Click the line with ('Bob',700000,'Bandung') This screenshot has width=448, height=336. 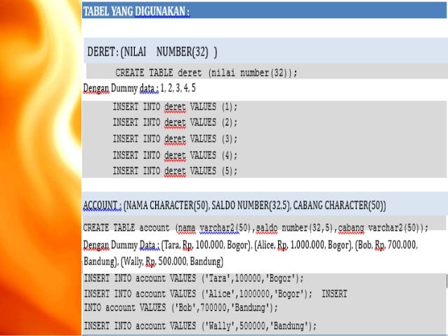(x=180, y=308)
